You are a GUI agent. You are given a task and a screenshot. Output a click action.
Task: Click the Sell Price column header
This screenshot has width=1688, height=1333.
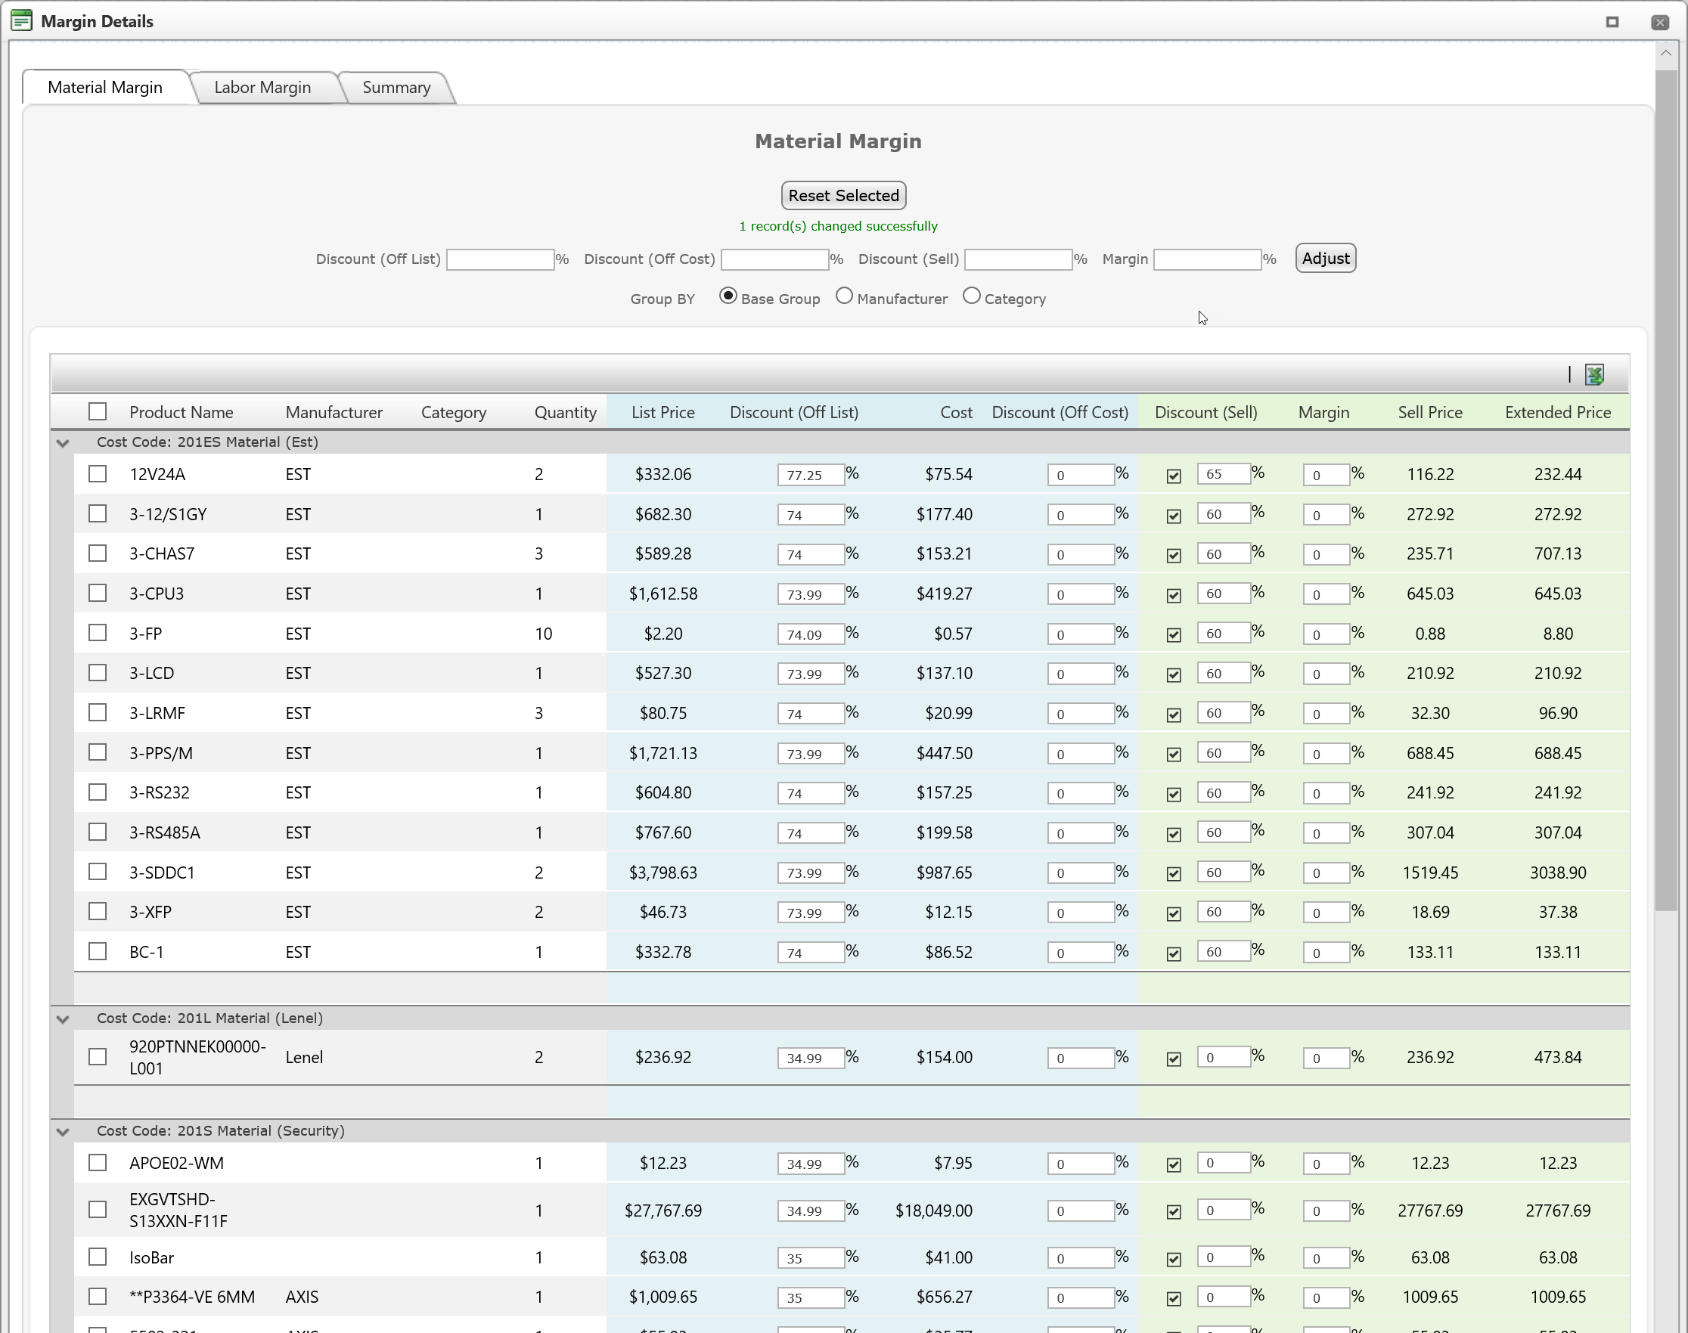point(1429,412)
